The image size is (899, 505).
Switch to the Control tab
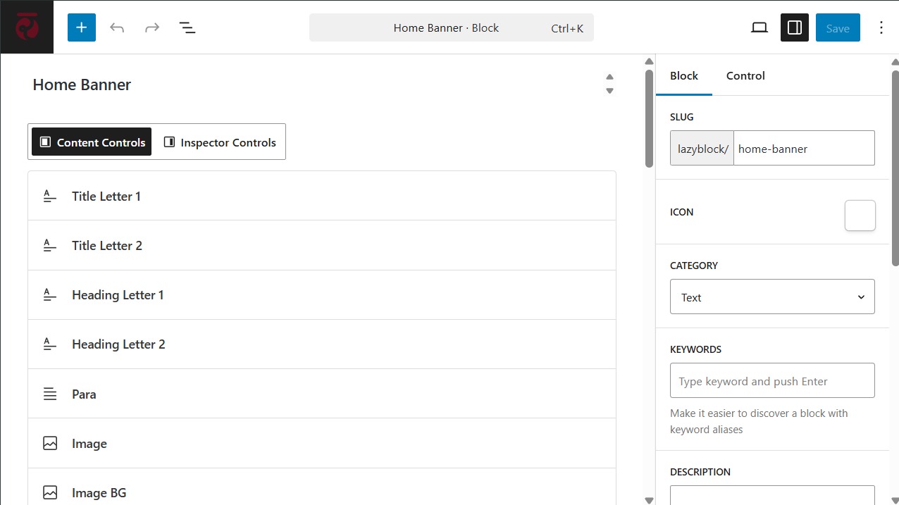(745, 76)
